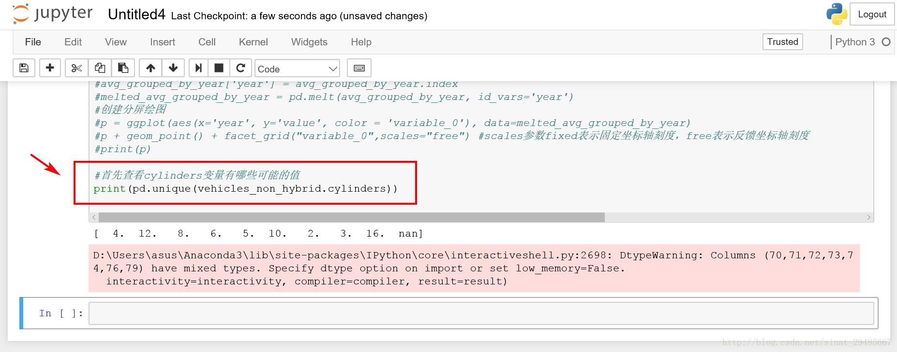Open the cell type Code dropdown
Viewport: 897px width, 352px height.
[297, 69]
